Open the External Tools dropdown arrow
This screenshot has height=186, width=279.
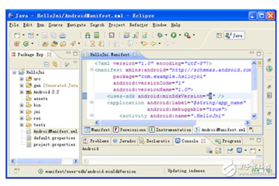[194, 35]
